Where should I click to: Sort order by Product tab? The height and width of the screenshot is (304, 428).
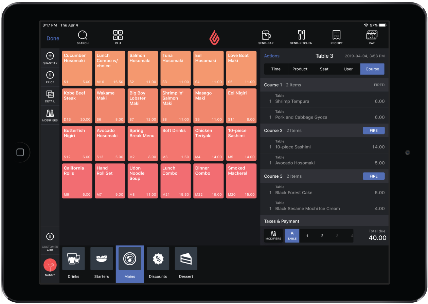(300, 69)
